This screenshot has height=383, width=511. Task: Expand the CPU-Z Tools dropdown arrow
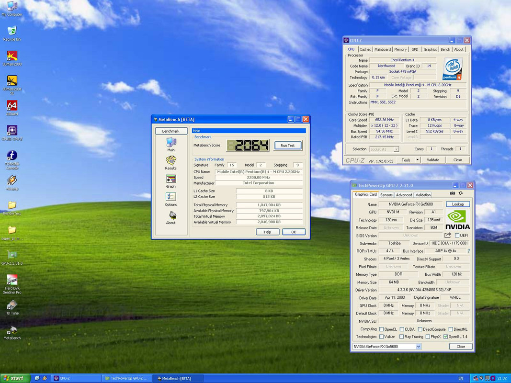pos(417,160)
